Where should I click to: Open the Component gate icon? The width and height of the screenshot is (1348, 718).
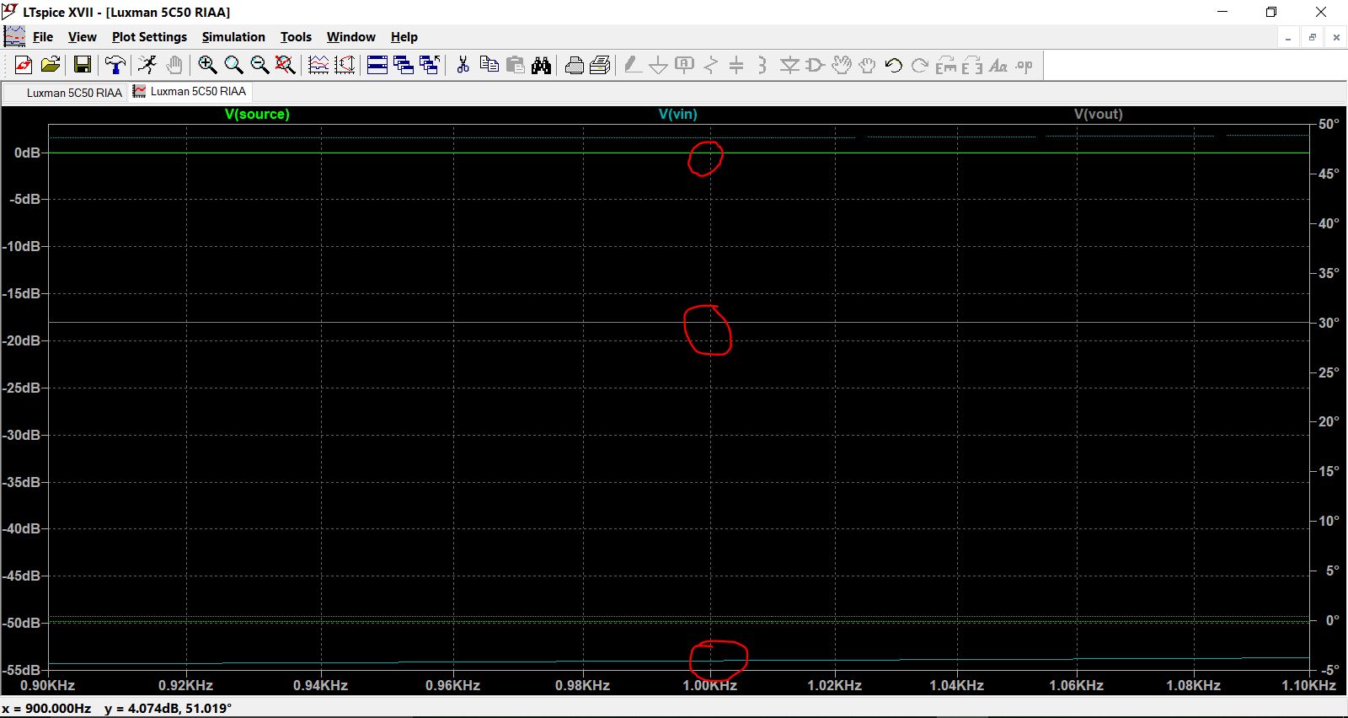click(x=815, y=65)
